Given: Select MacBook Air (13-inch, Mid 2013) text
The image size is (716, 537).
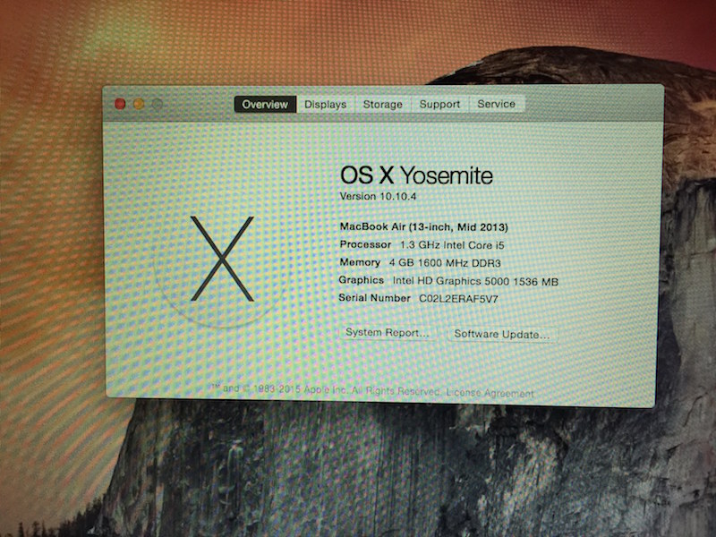Looking at the screenshot, I should point(423,226).
